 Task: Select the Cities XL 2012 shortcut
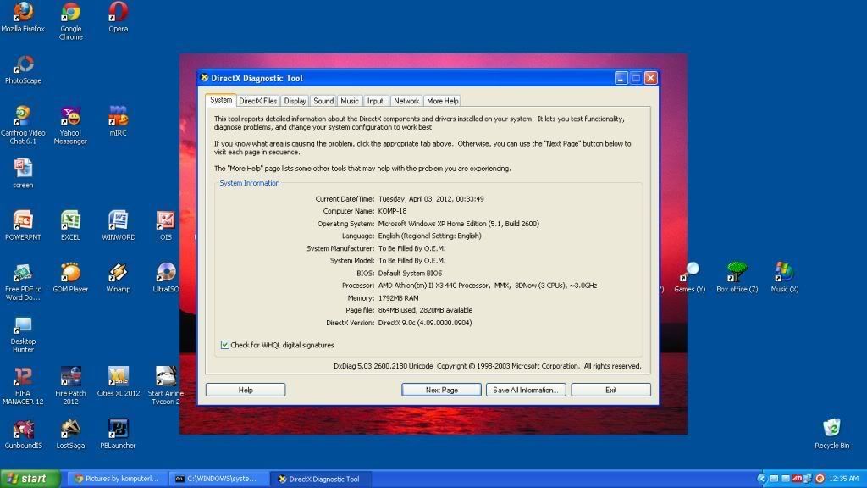pyautogui.click(x=119, y=382)
